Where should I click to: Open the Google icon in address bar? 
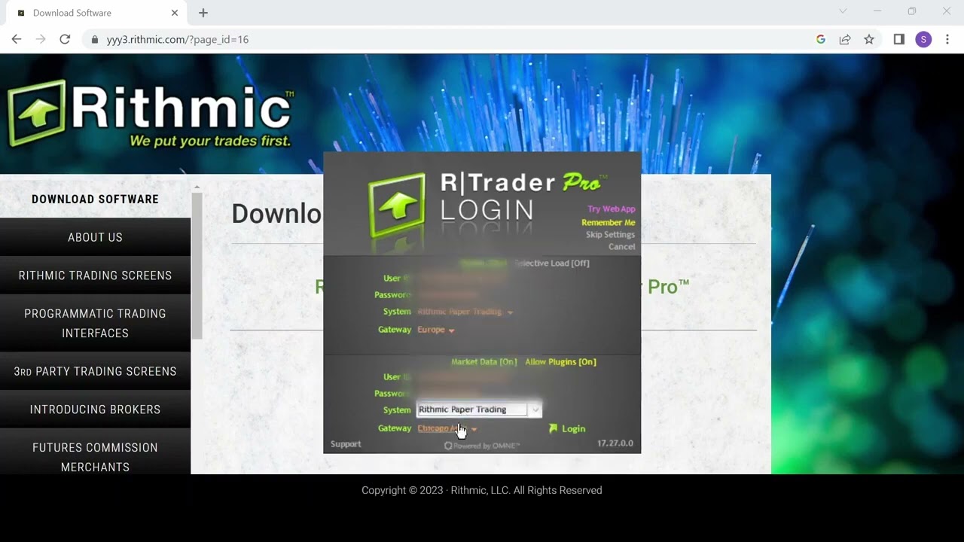pyautogui.click(x=821, y=39)
